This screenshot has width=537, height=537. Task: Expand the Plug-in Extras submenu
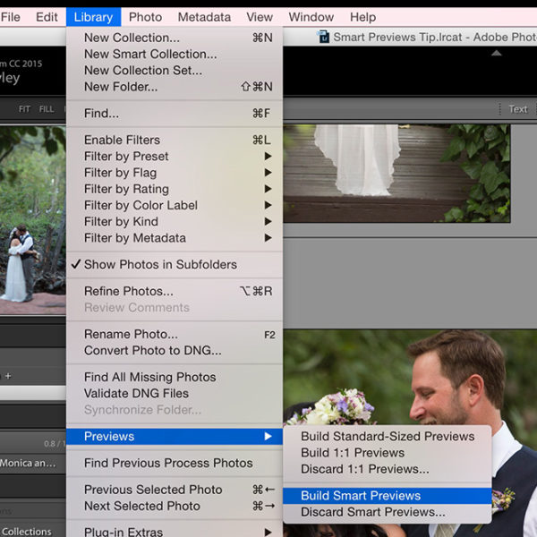pos(124,531)
